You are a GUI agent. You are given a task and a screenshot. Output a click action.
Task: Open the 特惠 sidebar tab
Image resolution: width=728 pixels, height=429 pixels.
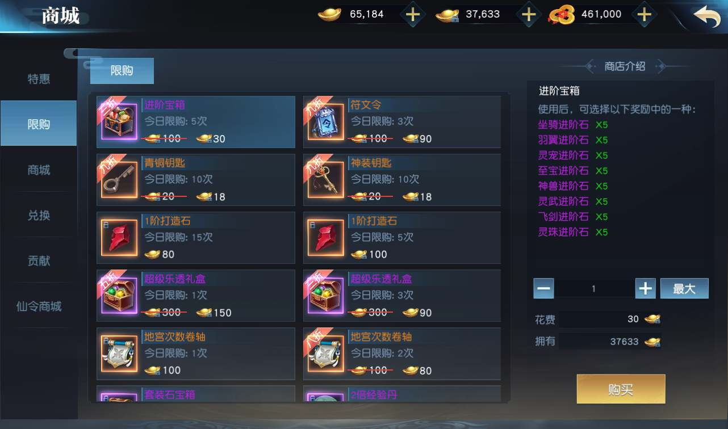39,79
